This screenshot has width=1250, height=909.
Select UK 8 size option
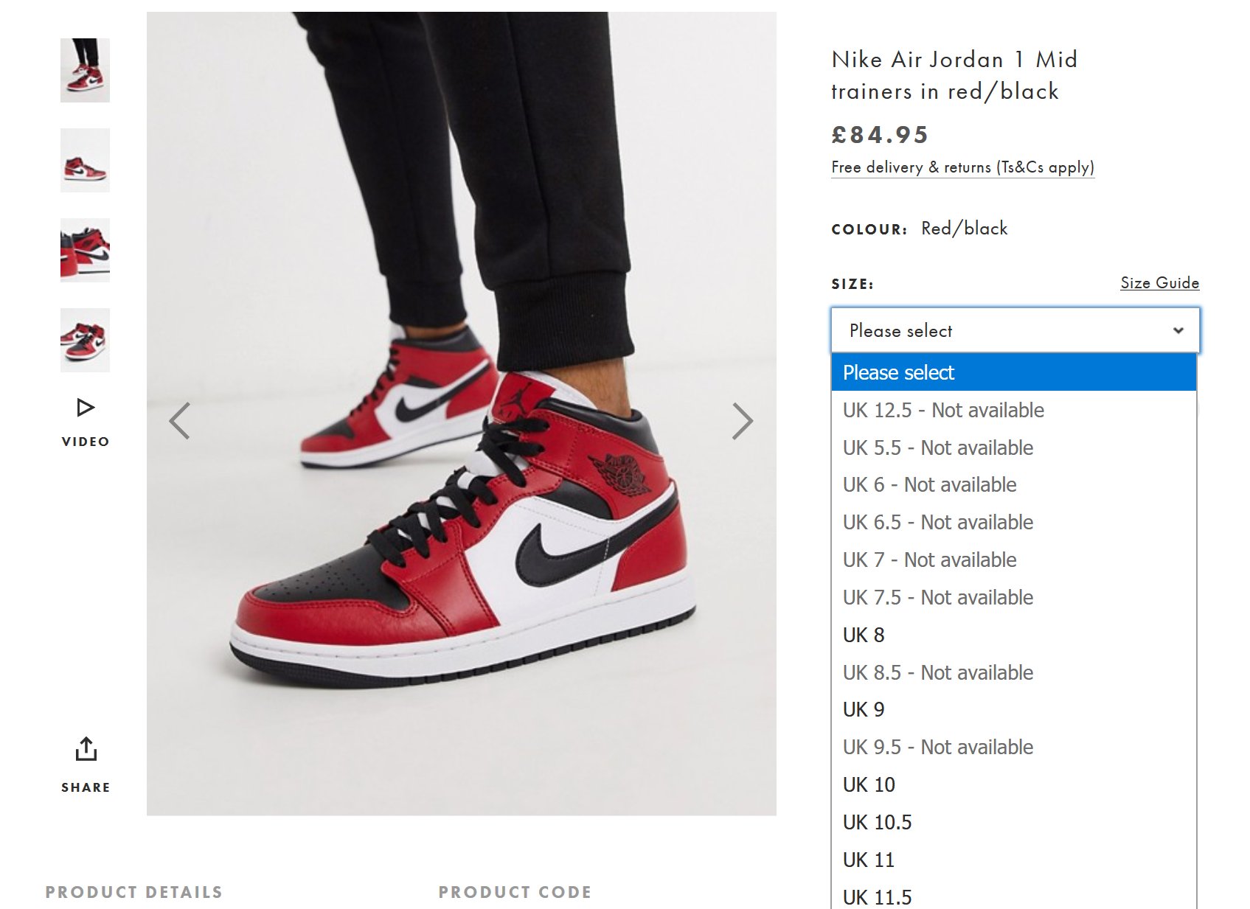tap(1013, 635)
